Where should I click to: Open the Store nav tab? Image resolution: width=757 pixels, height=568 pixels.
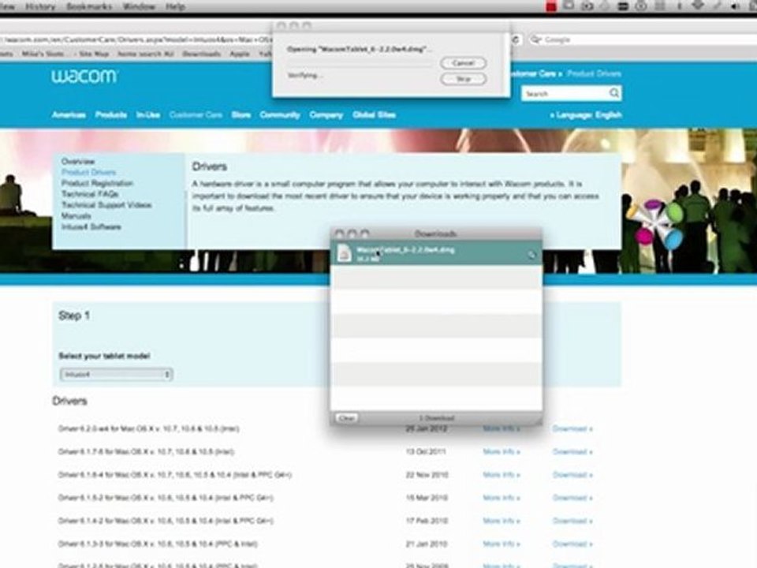point(241,115)
